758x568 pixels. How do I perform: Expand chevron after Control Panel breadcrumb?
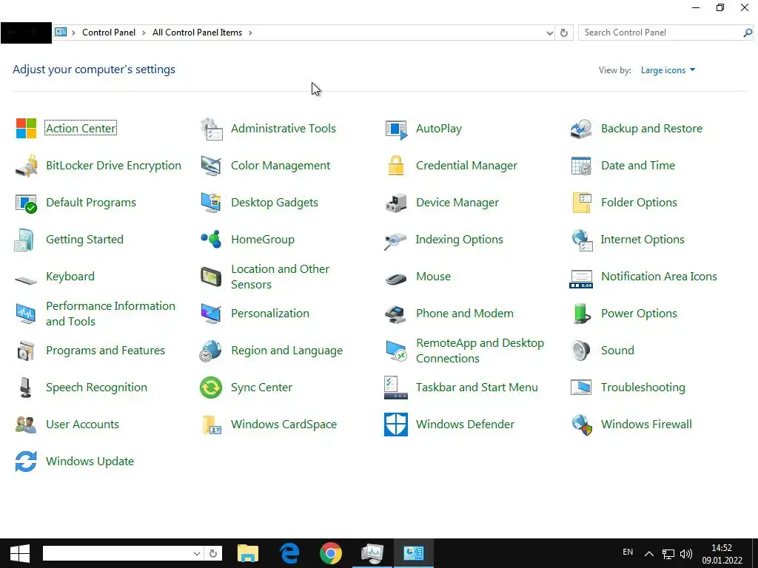(x=144, y=33)
